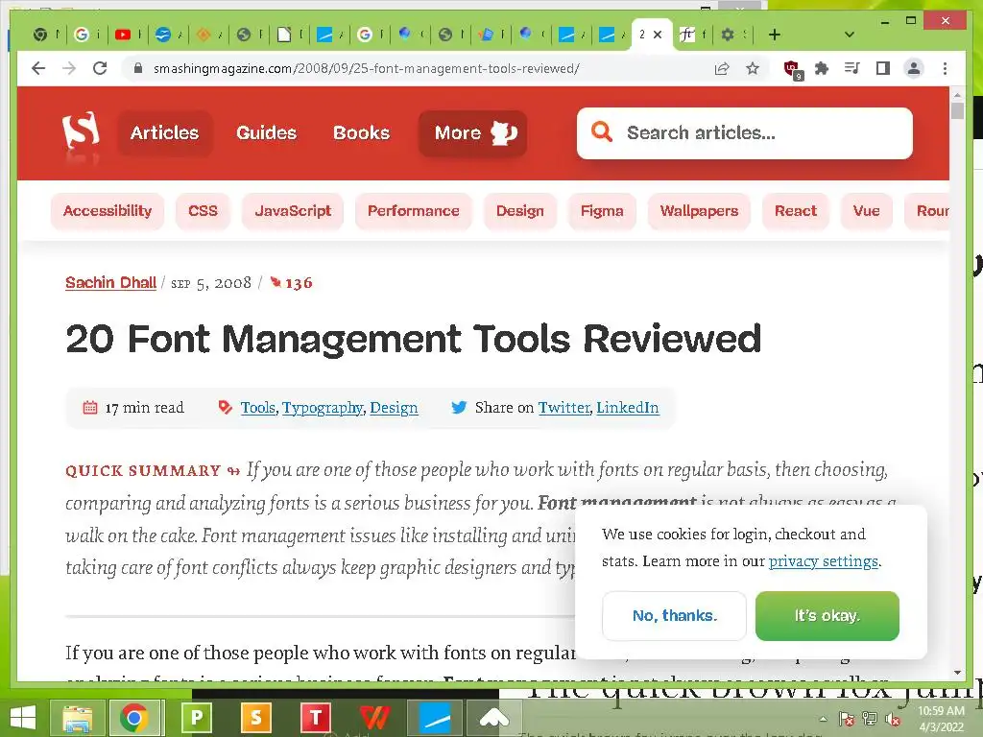This screenshot has width=983, height=737.
Task: Select the Accessibility topic tag
Action: point(108,211)
